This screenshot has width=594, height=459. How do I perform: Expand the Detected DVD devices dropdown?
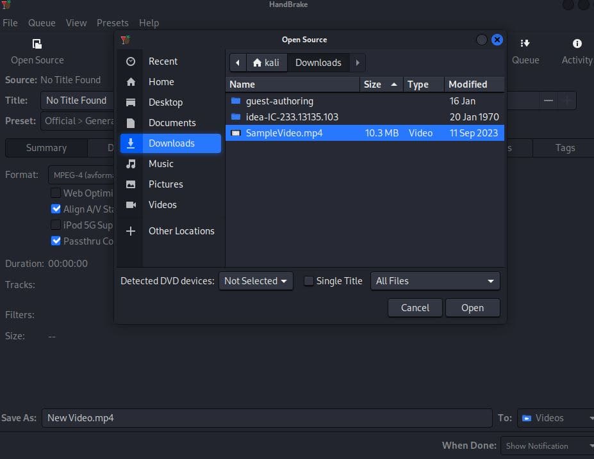coord(256,280)
